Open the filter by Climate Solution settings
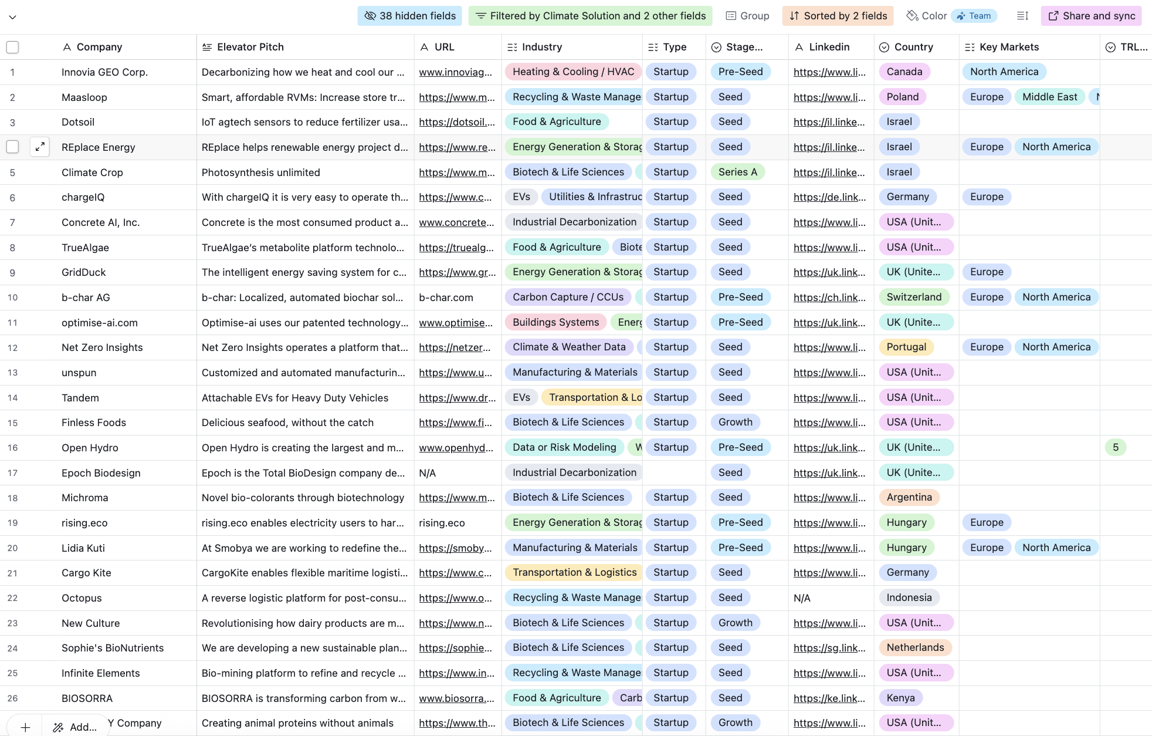1152x736 pixels. tap(590, 16)
